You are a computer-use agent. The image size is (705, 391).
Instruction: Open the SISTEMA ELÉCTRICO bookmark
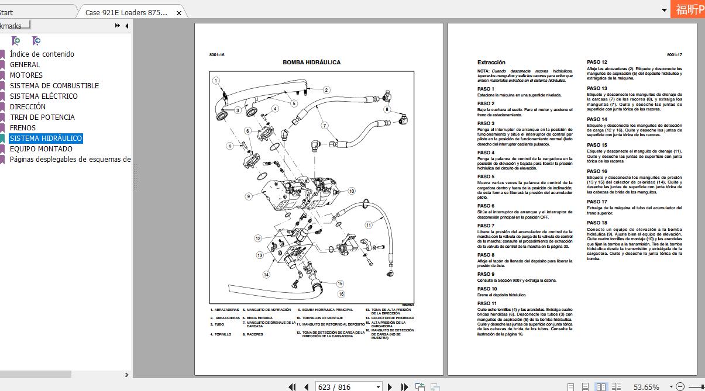43,96
